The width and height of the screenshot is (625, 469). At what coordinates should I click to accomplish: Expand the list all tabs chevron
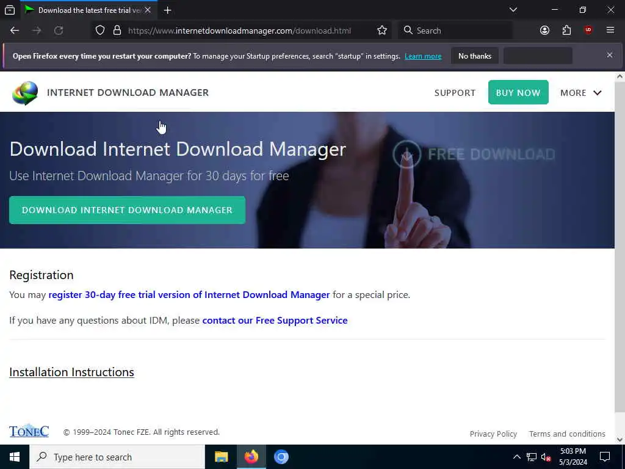[513, 10]
